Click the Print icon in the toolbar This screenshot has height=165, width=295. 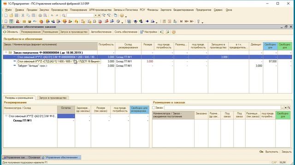(40, 16)
